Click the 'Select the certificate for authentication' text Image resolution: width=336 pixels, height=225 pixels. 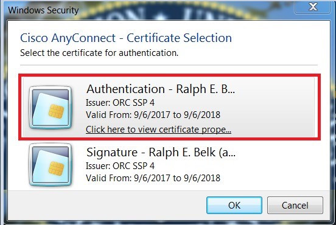[x=99, y=53]
